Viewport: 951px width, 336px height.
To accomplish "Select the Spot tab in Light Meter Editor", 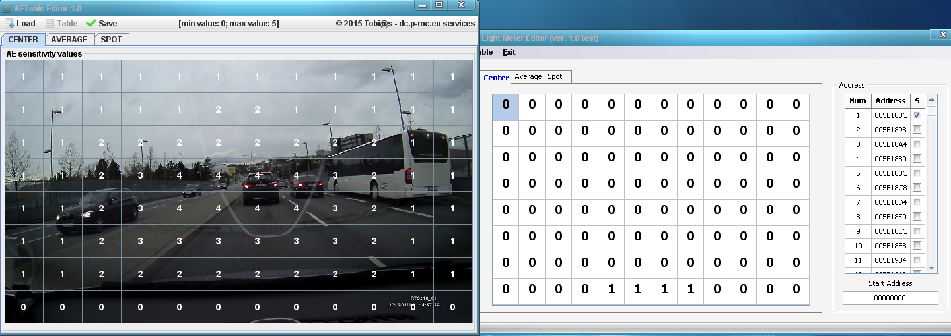I will pyautogui.click(x=555, y=77).
